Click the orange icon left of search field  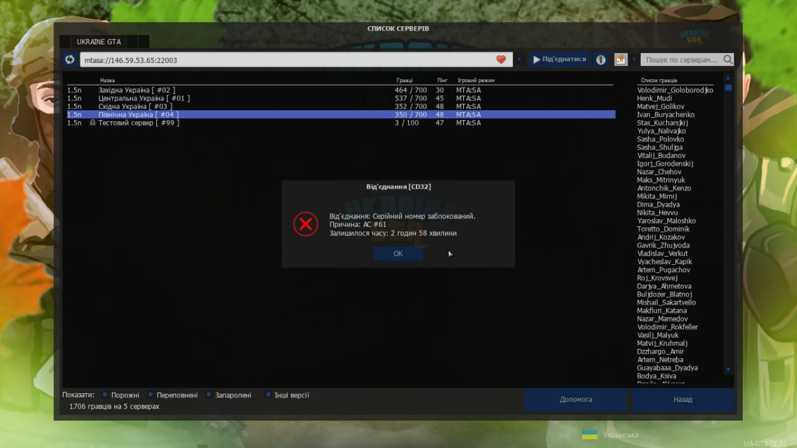(x=621, y=60)
